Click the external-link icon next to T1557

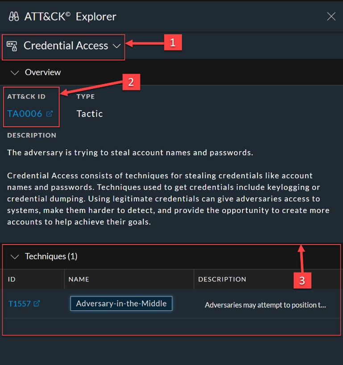click(37, 303)
